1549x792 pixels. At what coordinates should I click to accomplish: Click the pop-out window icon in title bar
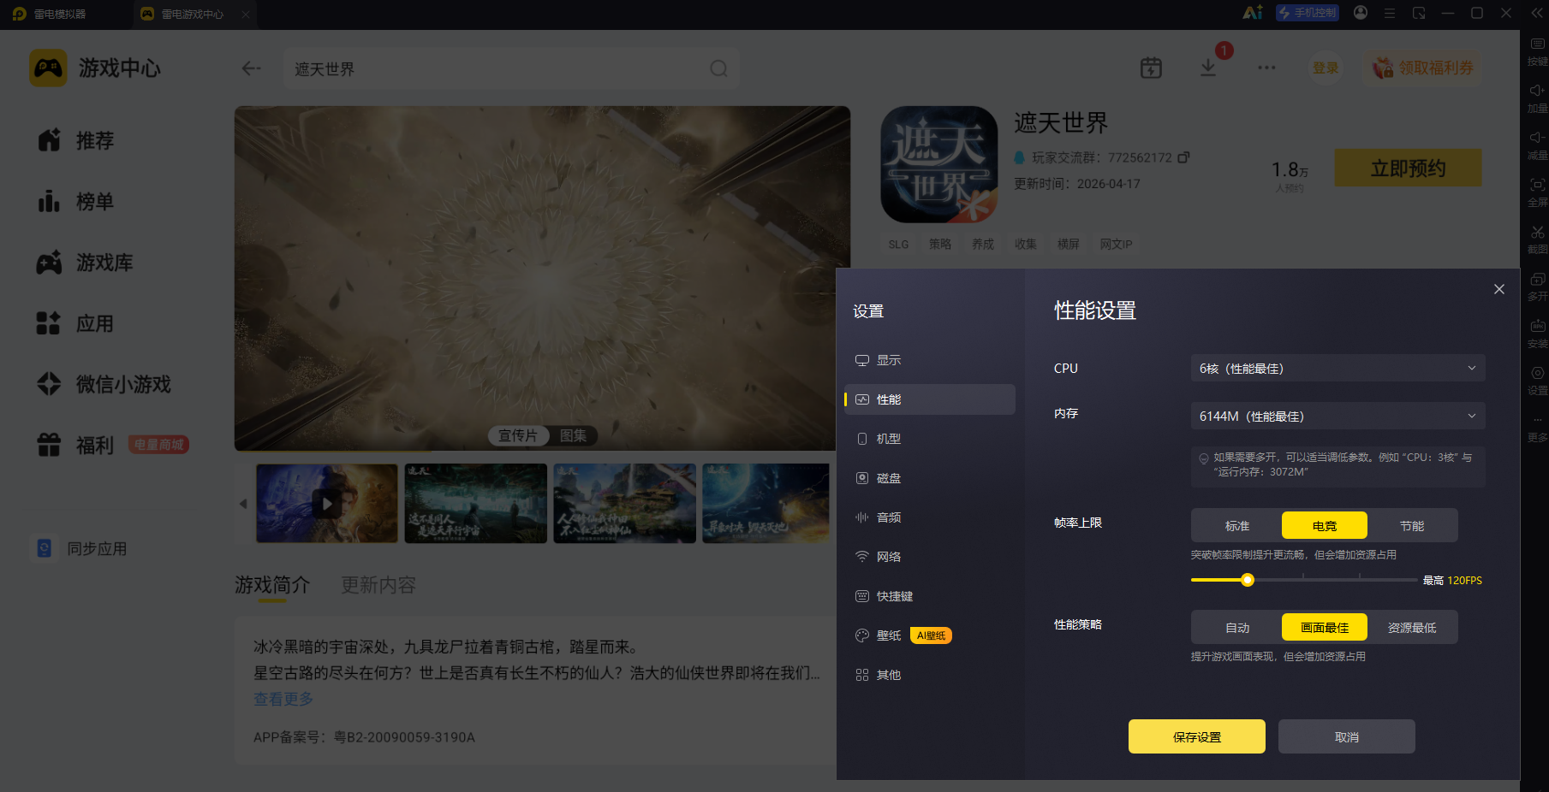[1419, 13]
